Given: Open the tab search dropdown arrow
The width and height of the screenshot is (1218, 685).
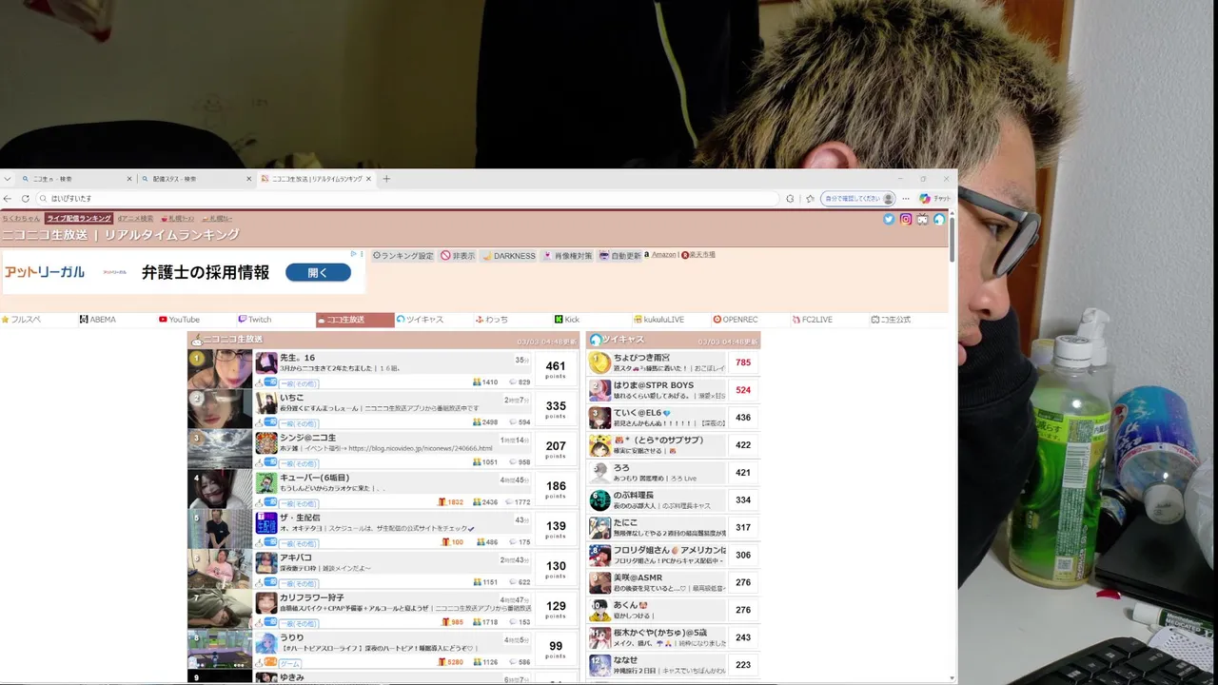Looking at the screenshot, I should 8,179.
